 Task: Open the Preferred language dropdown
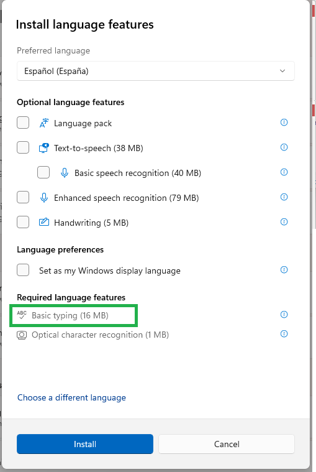tap(156, 71)
